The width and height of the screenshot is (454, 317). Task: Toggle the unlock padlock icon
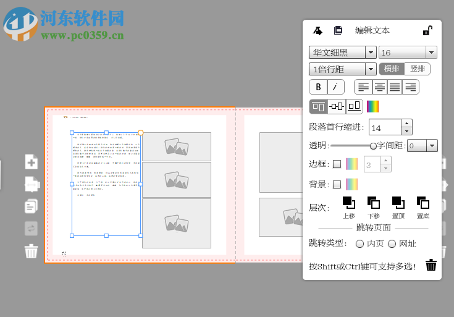coord(427,30)
